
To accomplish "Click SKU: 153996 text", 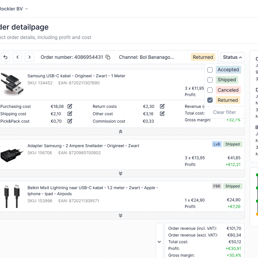I will (x=40, y=201).
